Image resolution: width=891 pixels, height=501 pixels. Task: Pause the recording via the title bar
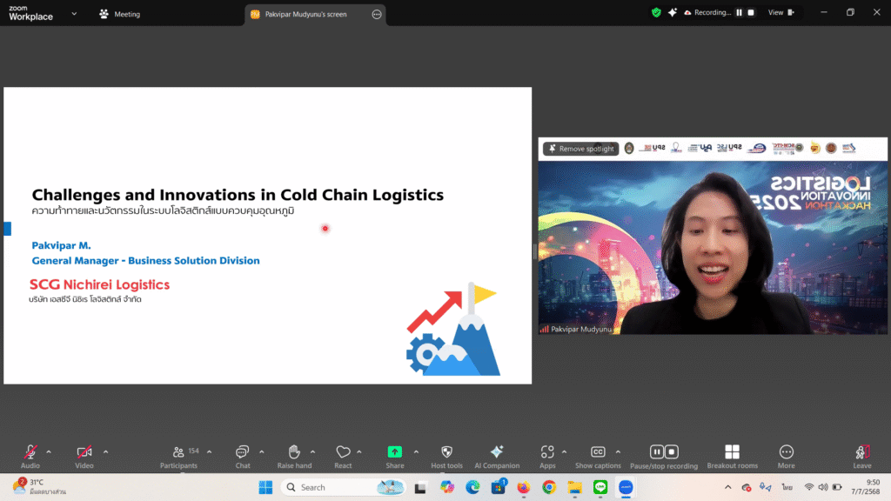740,12
